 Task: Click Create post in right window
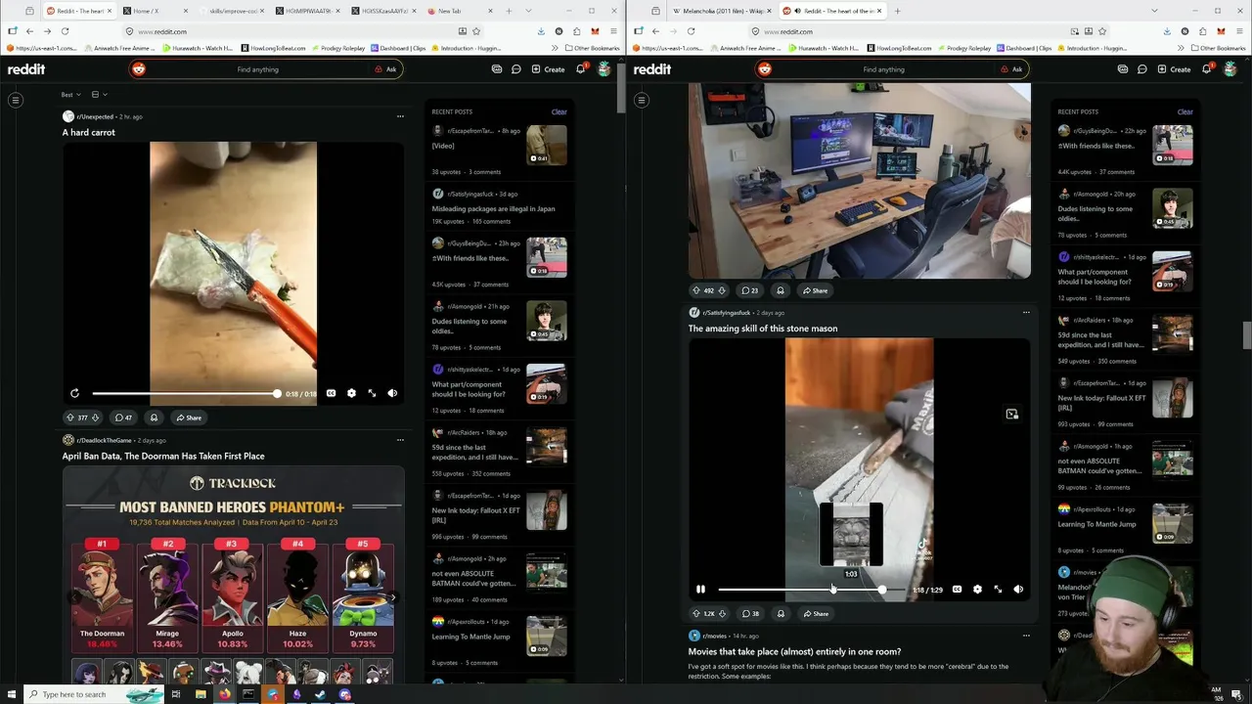[1174, 69]
